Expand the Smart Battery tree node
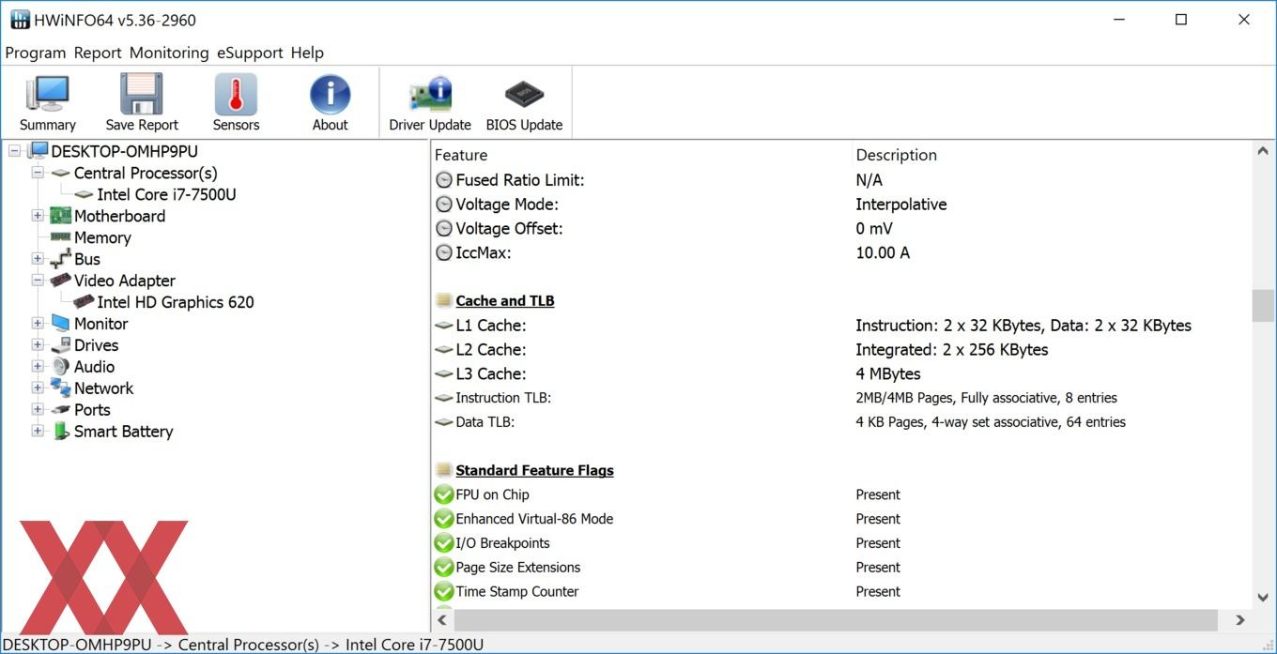This screenshot has width=1277, height=654. (x=38, y=432)
